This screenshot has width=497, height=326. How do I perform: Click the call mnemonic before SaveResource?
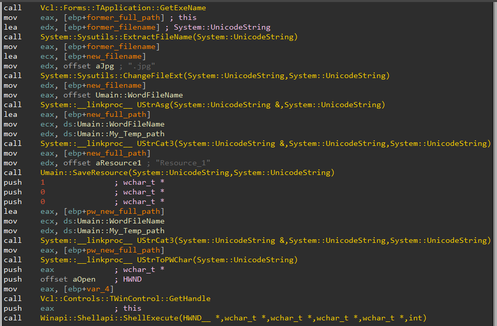pos(13,172)
